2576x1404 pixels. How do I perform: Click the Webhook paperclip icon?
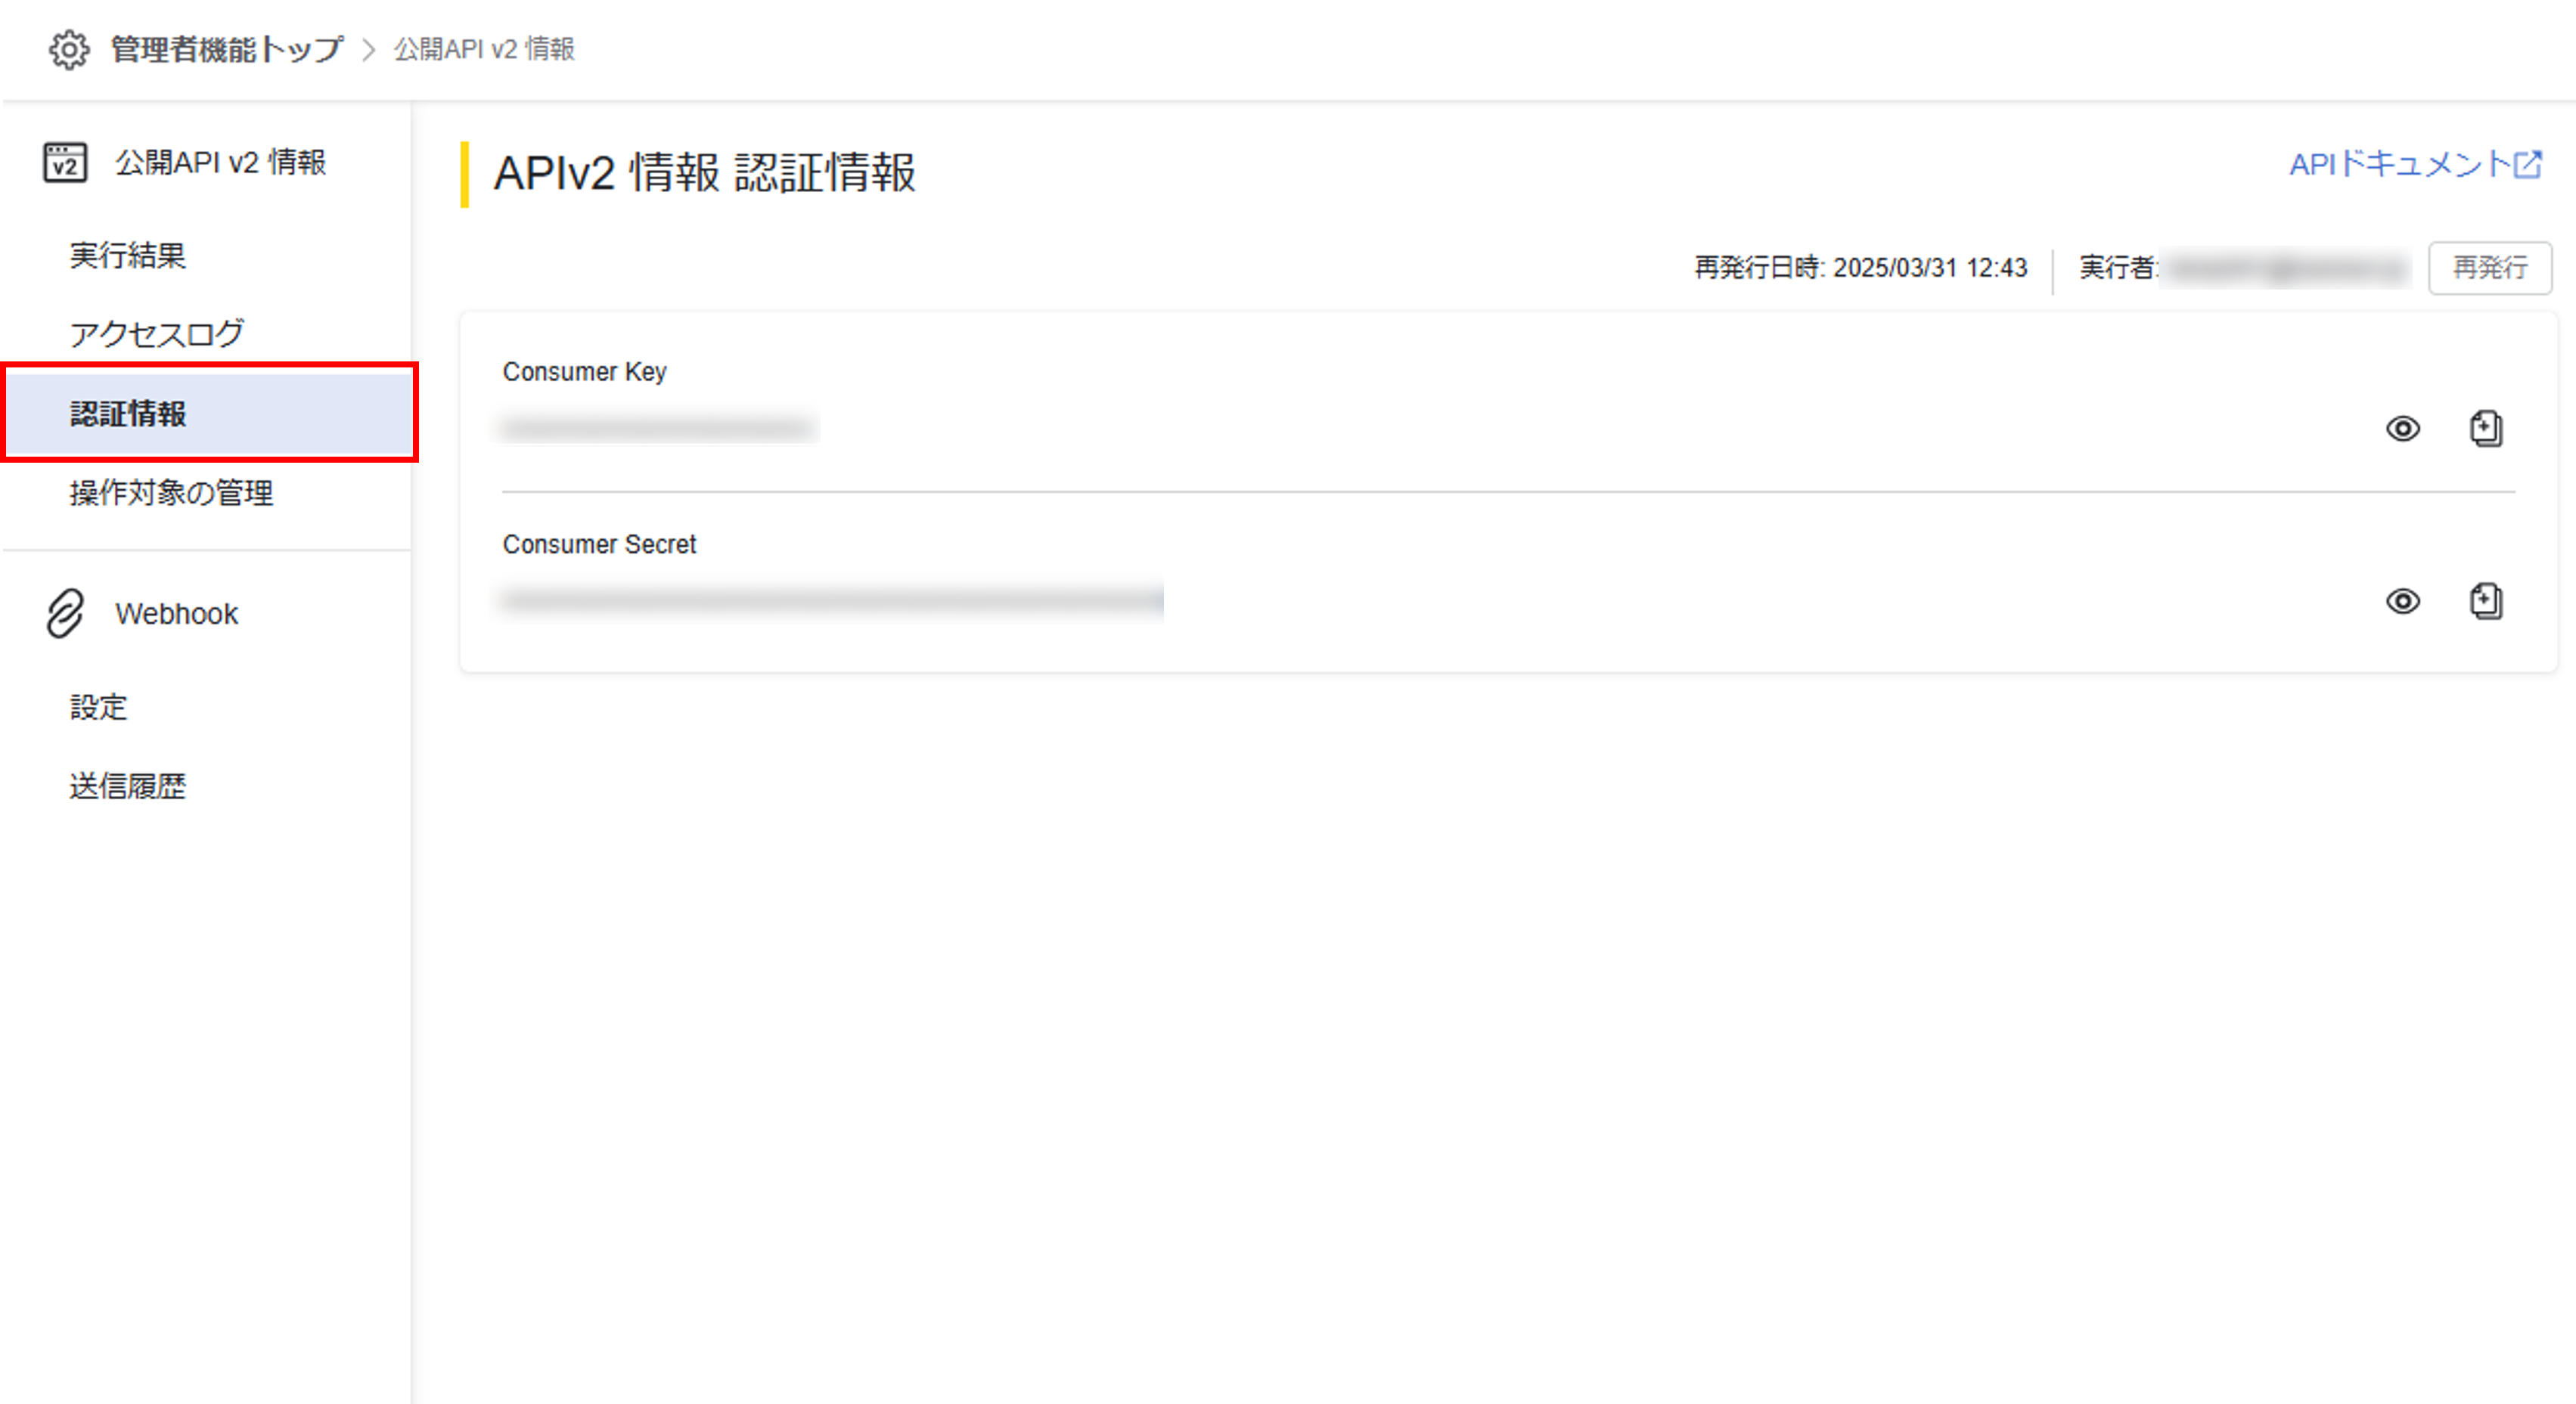click(x=65, y=613)
